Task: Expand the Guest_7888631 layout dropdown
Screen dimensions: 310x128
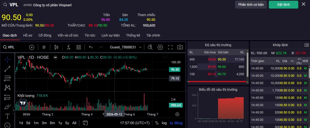Action: point(140,47)
